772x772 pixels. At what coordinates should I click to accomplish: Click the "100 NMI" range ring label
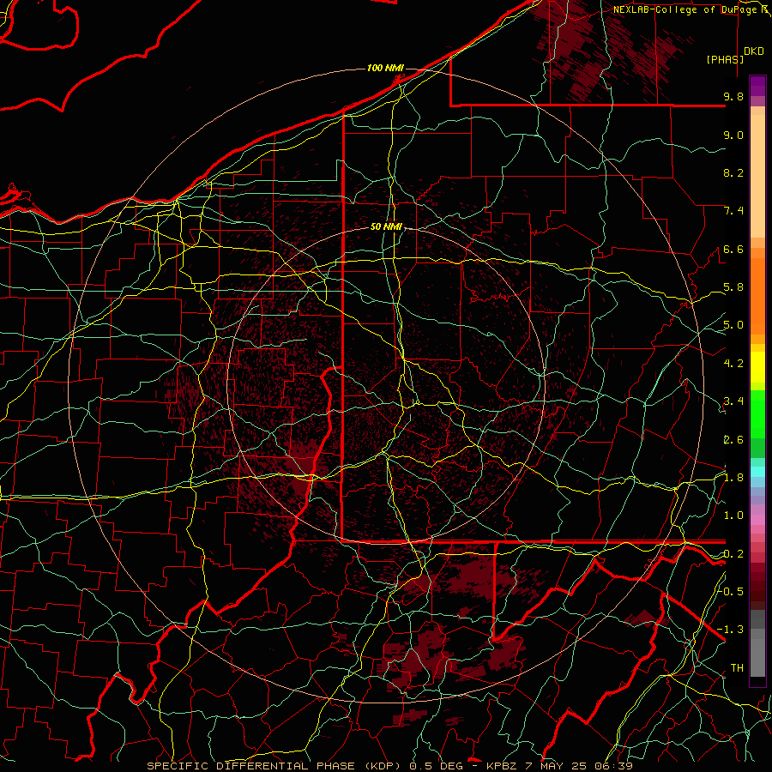coord(385,68)
